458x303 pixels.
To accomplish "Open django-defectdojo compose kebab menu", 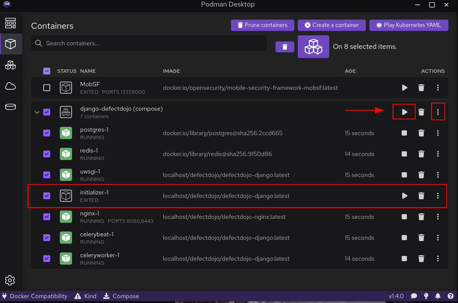I will tap(437, 112).
